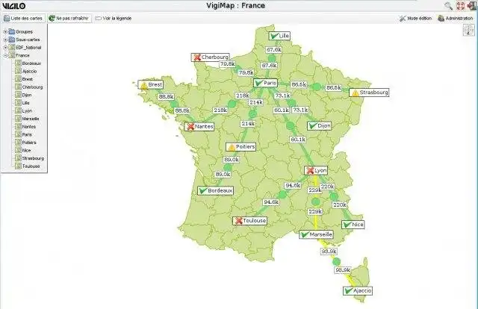Toggle Ne pas rafraîchir
Screen dimensions: 478x309
[x=69, y=18]
